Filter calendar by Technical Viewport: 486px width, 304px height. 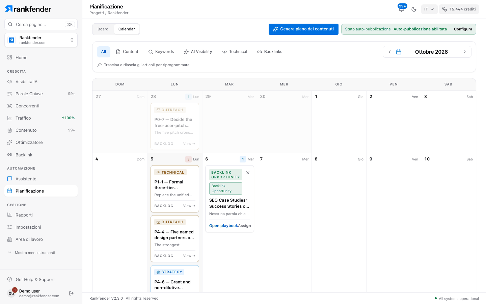(235, 52)
